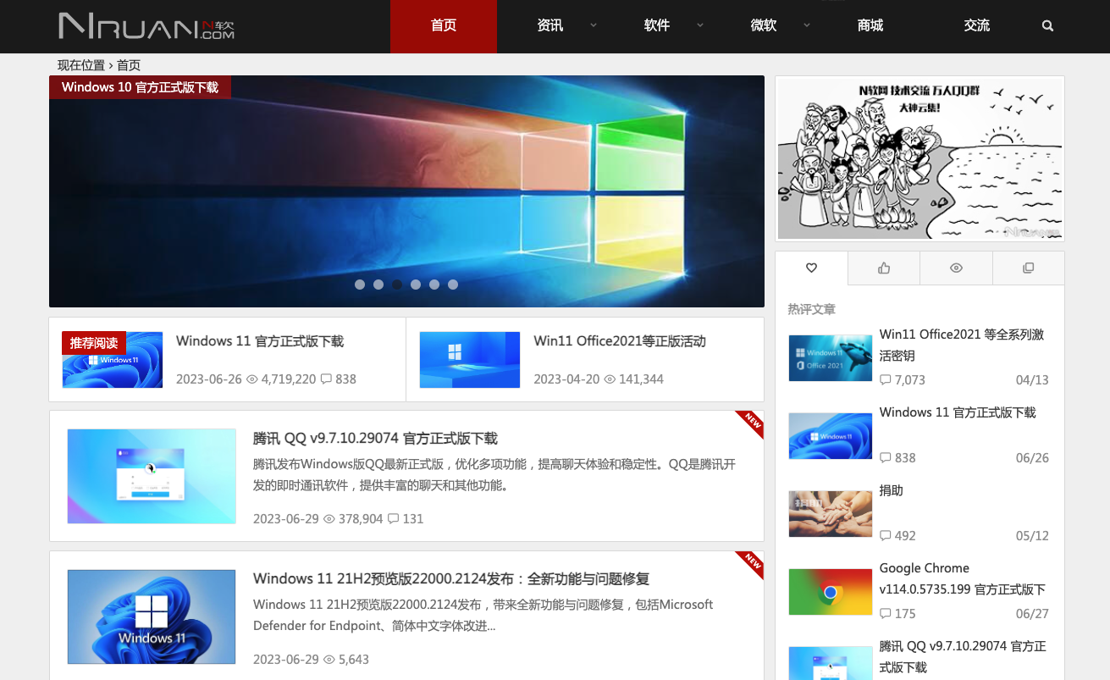Open sidebar Windows 11 官方正式版下载 link
The height and width of the screenshot is (680, 1110).
pyautogui.click(x=958, y=412)
